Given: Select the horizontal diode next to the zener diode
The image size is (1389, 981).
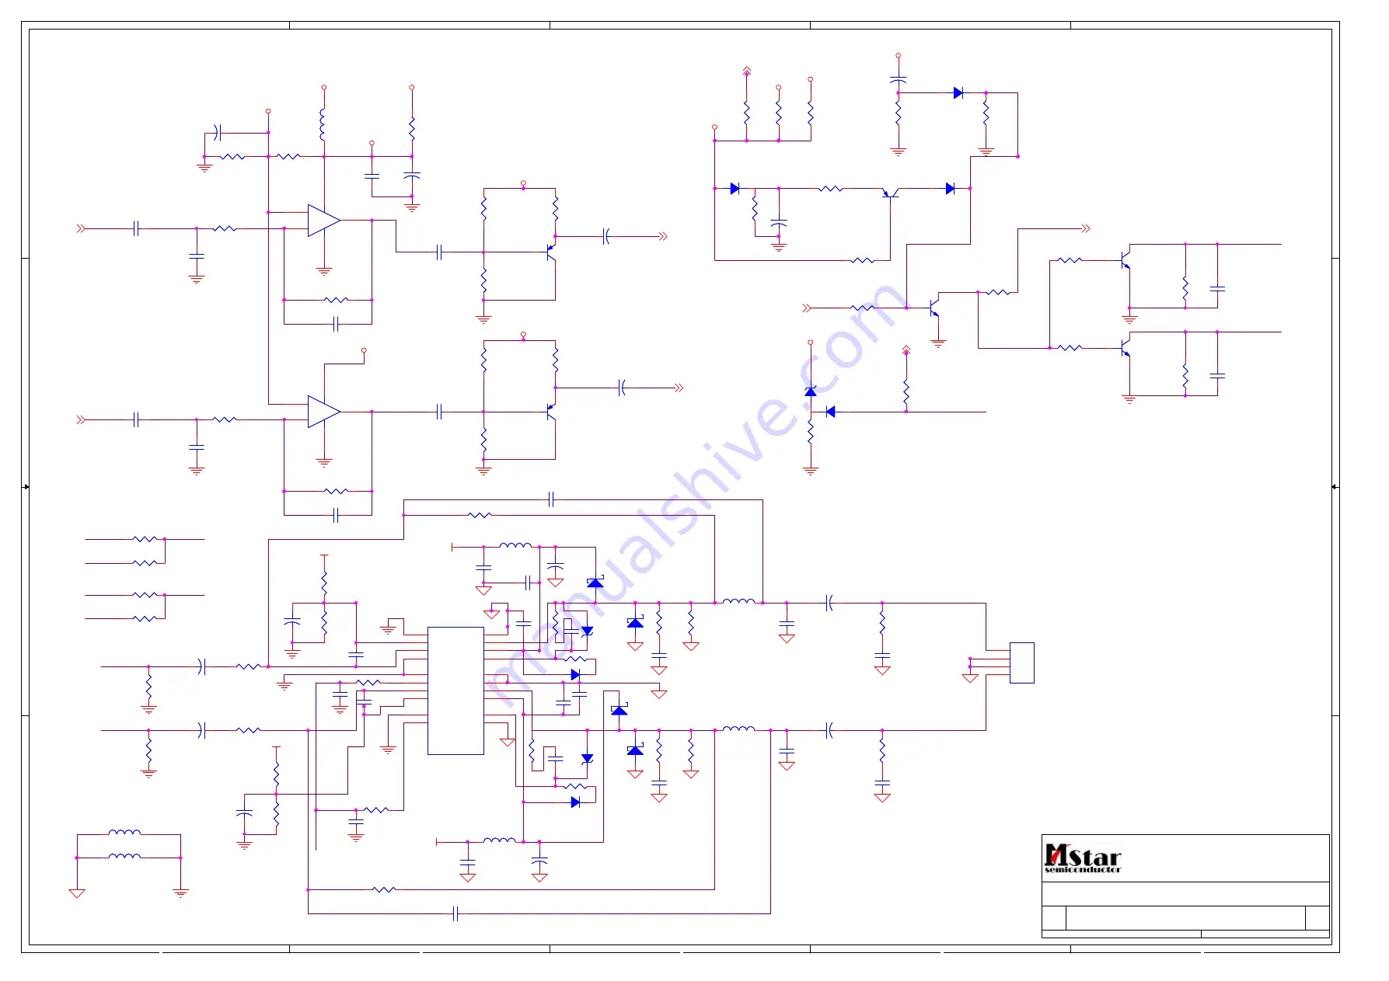Looking at the screenshot, I should tap(830, 412).
